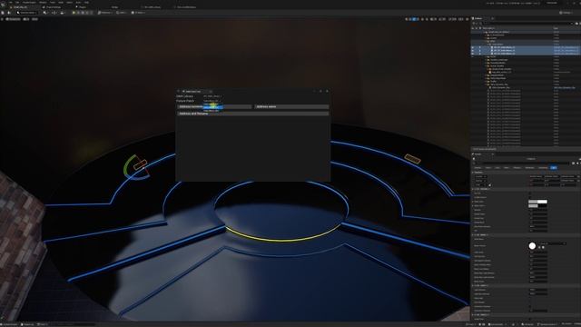Screen dimensions: 581x327
Task: Open the Rotation type dropdown in Transform
Action: pyautogui.click(x=480, y=181)
